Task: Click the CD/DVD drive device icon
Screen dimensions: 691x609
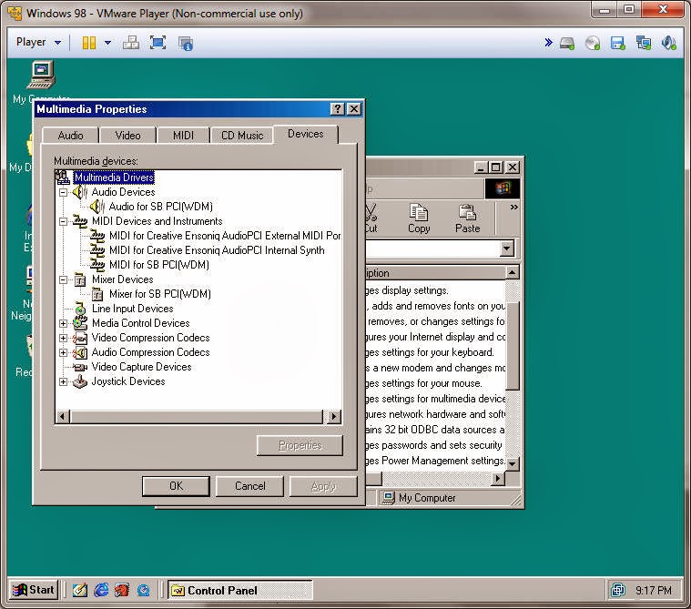Action: 593,43
